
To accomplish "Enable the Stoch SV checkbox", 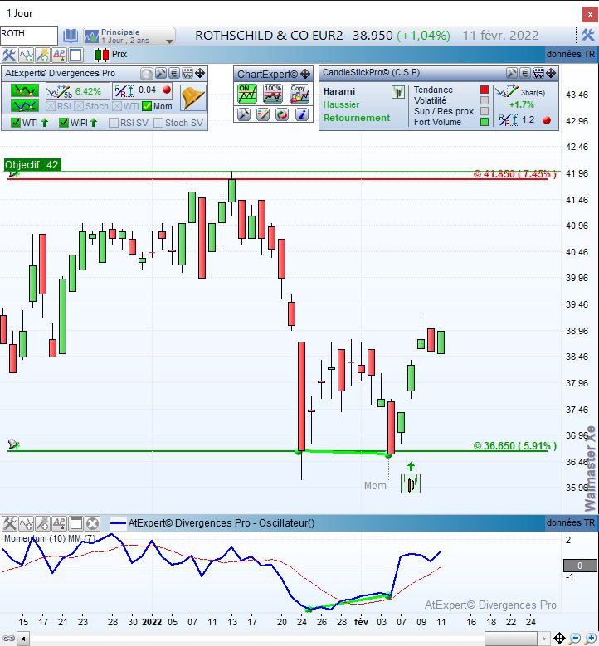I will tap(158, 123).
